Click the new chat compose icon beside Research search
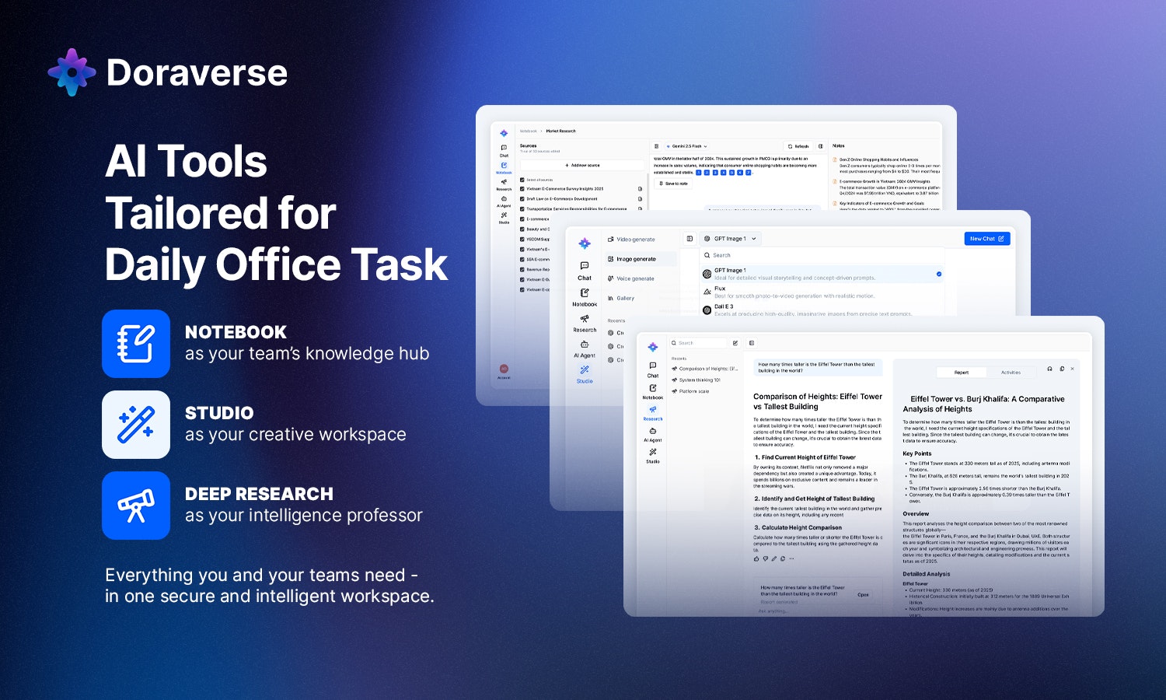Viewport: 1166px width, 700px height. point(735,343)
